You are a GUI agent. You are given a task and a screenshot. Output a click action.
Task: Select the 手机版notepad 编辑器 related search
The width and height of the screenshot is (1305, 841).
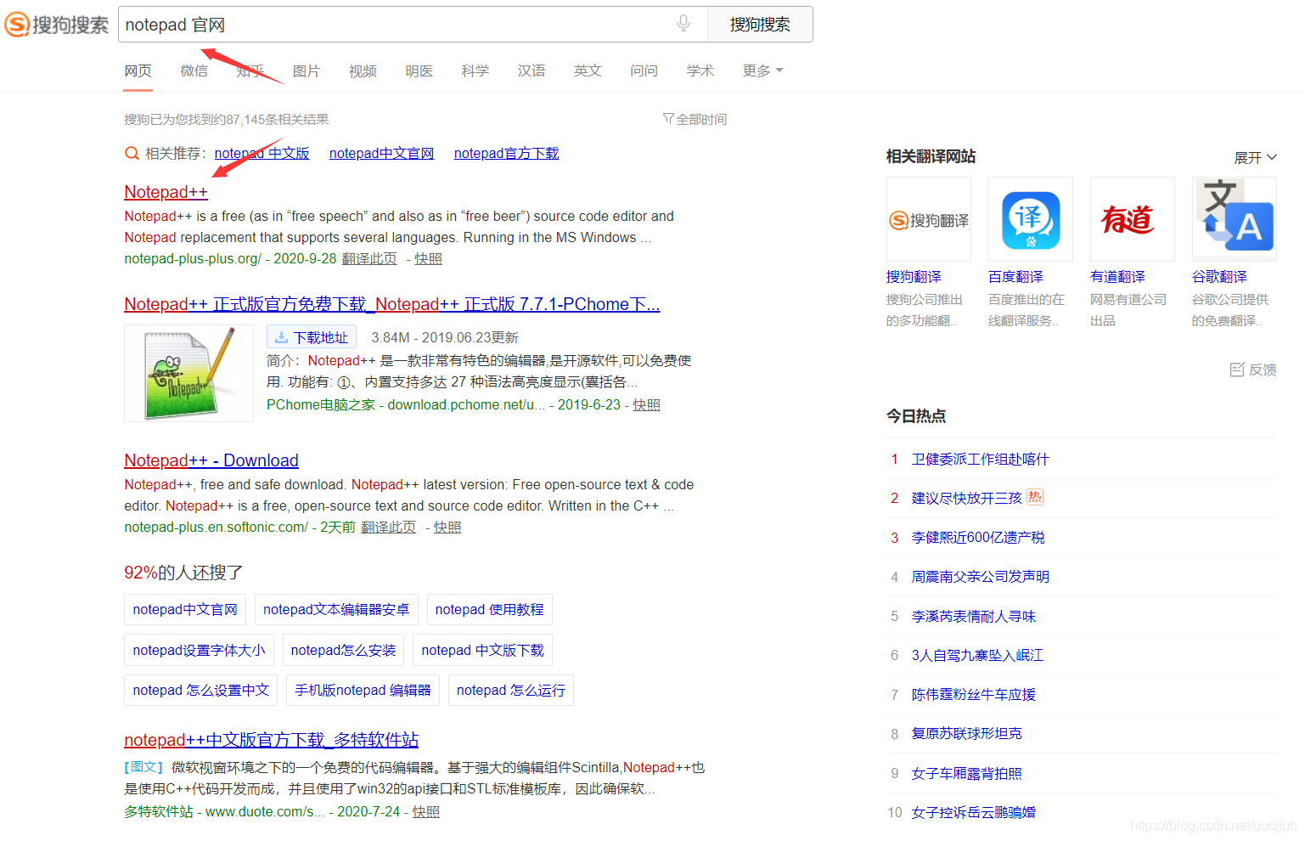point(363,691)
